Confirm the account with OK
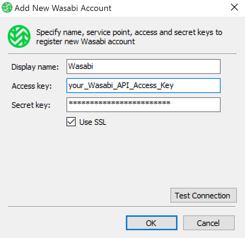Screen dimensions: 245x238 point(151,223)
